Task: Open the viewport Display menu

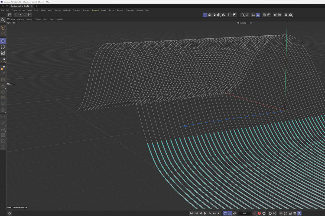Action: click(30, 19)
